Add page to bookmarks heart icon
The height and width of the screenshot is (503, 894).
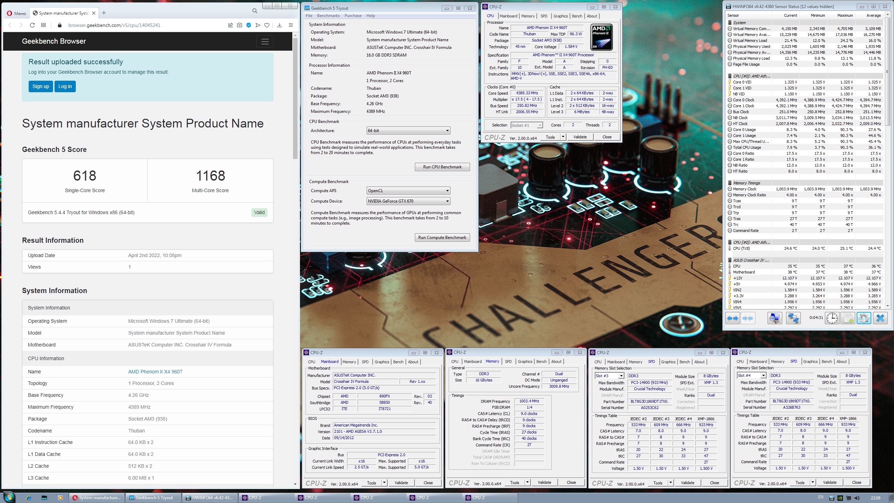[267, 25]
